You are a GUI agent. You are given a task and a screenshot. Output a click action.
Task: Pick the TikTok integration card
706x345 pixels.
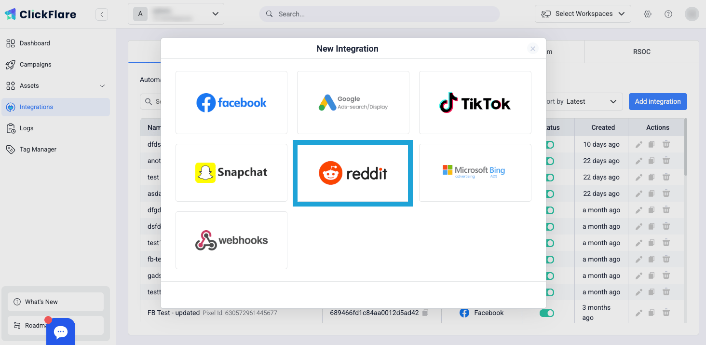[x=475, y=103]
